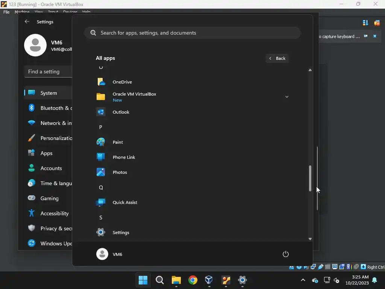Click the VirtualBox USB status icon

[x=321, y=267]
